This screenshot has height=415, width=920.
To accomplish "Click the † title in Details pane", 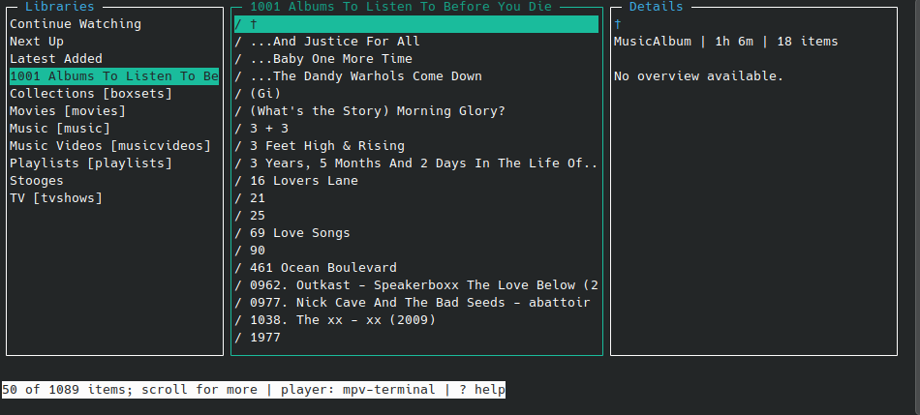I will (618, 24).
